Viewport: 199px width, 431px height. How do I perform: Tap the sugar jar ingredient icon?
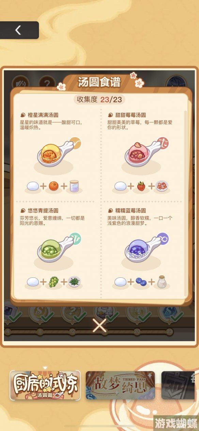(75, 186)
